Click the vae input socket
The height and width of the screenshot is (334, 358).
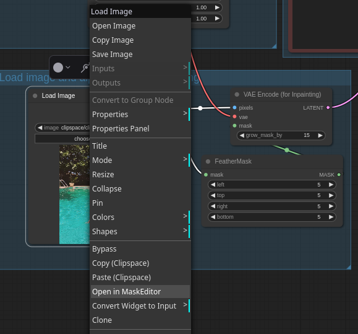tap(234, 116)
